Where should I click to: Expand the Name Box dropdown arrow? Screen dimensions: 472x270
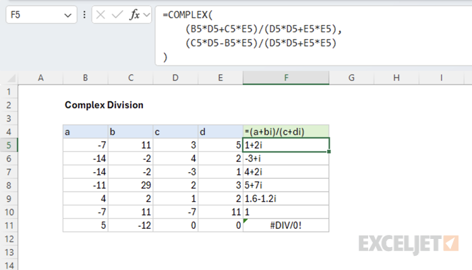pos(68,15)
